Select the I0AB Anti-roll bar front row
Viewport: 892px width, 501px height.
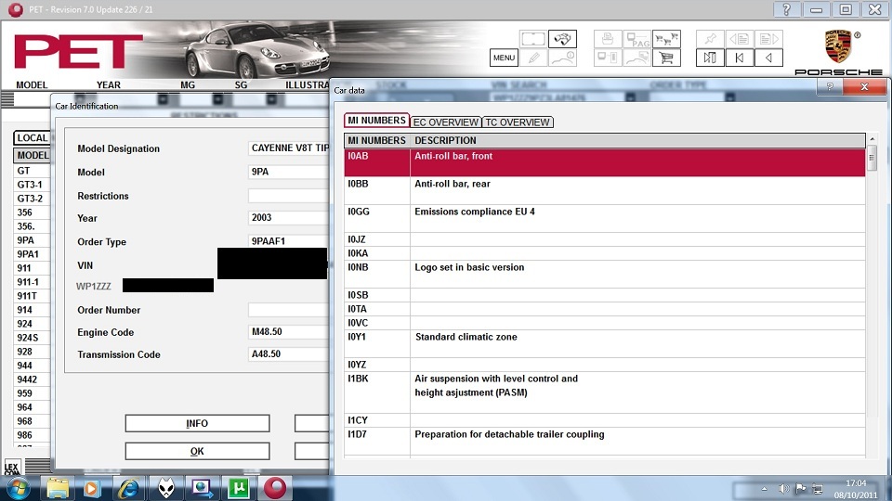605,162
